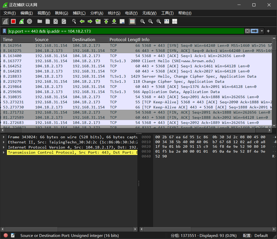The height and width of the screenshot is (239, 277).
Task: Go forward to next packet arrow
Action: pyautogui.click(x=90, y=21)
